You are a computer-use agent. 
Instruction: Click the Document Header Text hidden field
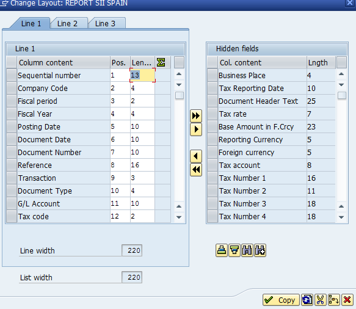(x=258, y=101)
